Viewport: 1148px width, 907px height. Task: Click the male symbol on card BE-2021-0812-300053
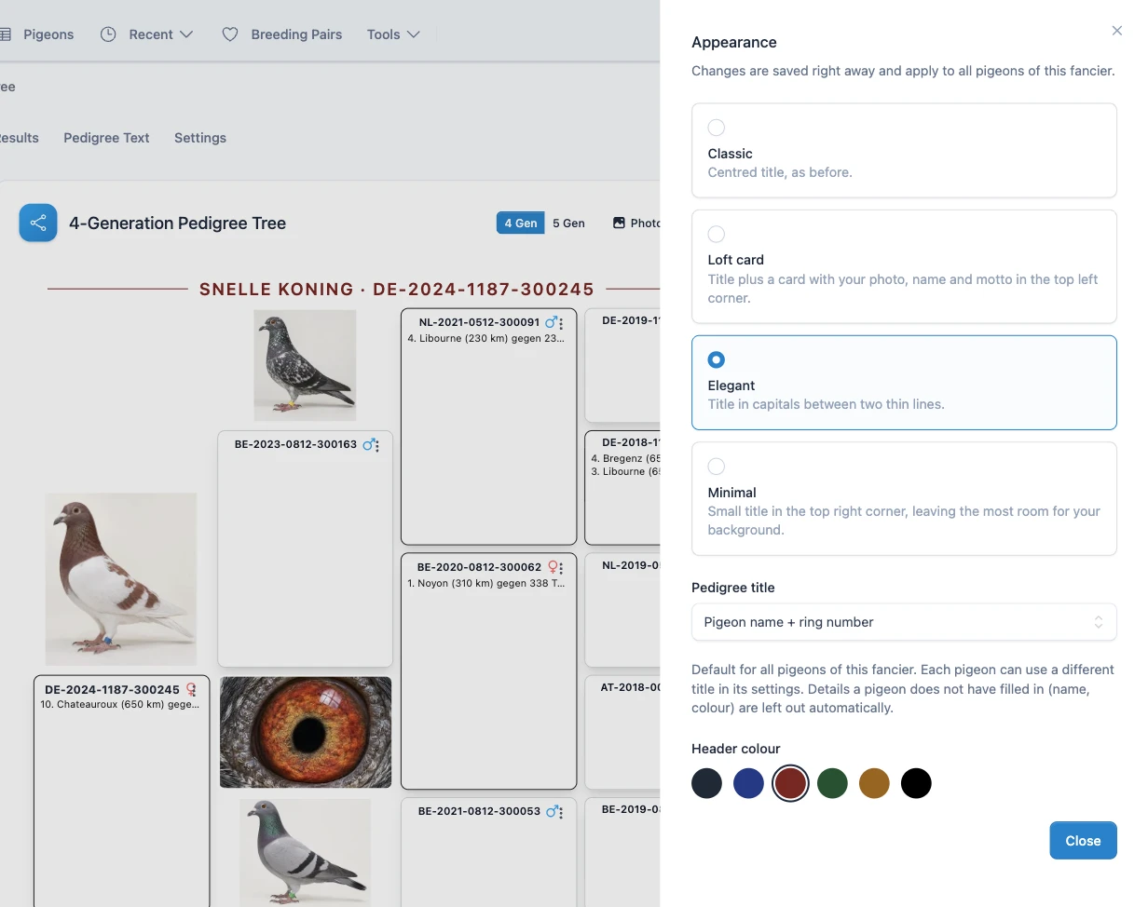pos(552,811)
